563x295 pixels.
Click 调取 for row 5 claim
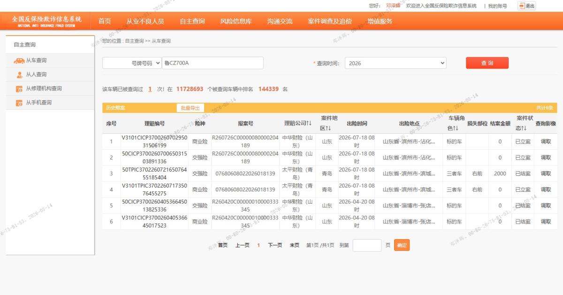coord(546,205)
